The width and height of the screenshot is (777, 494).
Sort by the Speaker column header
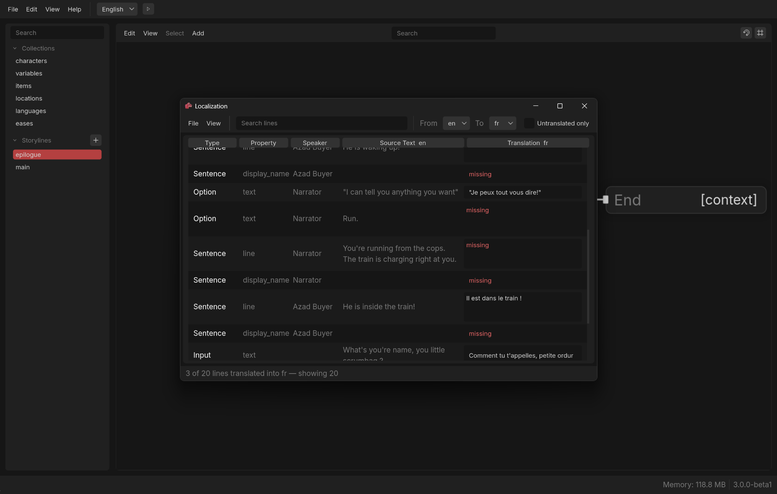coord(315,143)
